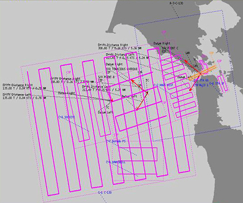
Task: Click the Datum Left label below POINT B
Action: point(106,112)
